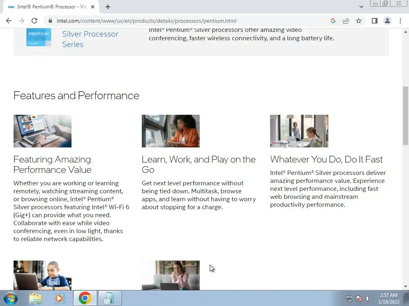Click paragraph starting 'Whether you are working'

pyautogui.click(x=71, y=211)
